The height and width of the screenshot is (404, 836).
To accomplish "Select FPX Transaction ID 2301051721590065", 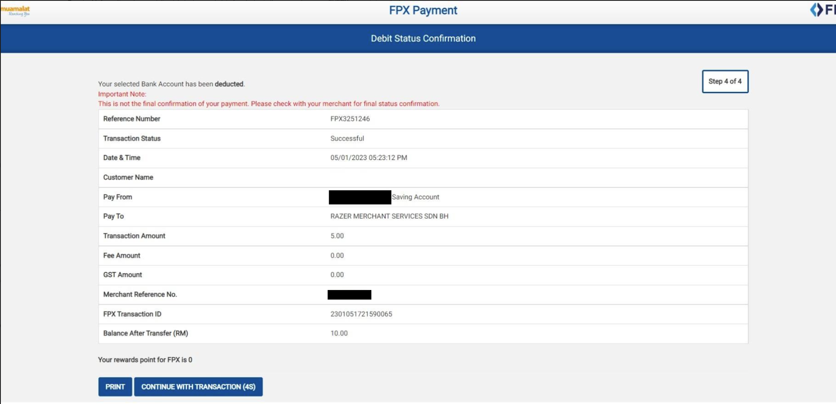I will click(361, 314).
